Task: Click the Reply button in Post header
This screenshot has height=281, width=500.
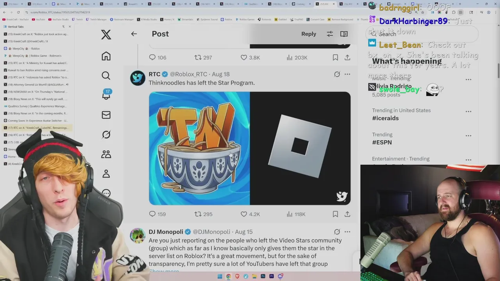Action: [x=309, y=34]
